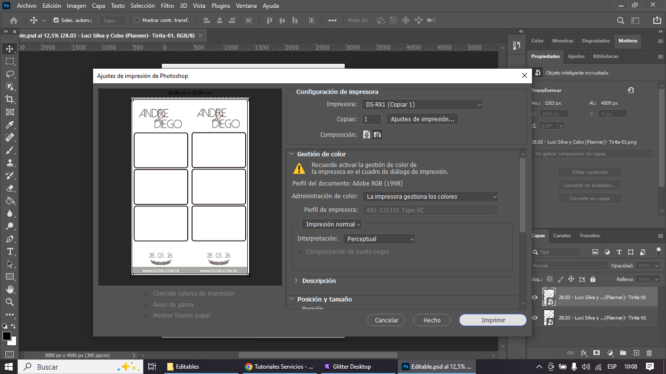Open Ajustes de impresión... printer settings

point(422,119)
